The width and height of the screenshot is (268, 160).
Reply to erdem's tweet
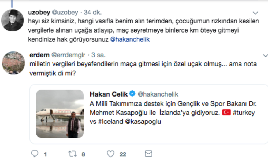point(35,154)
